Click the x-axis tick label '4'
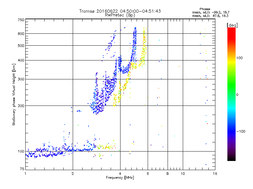 tap(120, 174)
